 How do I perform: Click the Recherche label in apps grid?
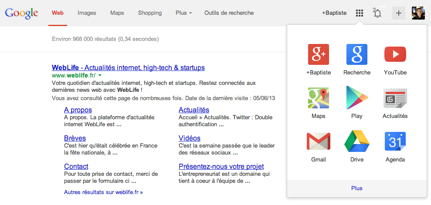click(x=357, y=73)
